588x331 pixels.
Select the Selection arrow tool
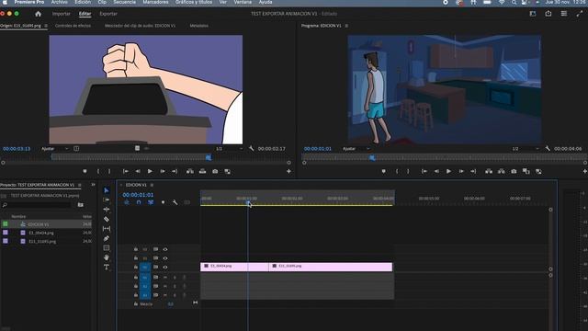click(x=107, y=190)
